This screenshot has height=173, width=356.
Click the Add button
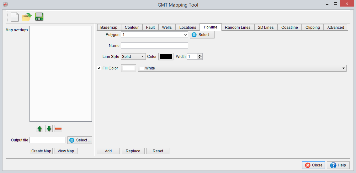point(108,151)
